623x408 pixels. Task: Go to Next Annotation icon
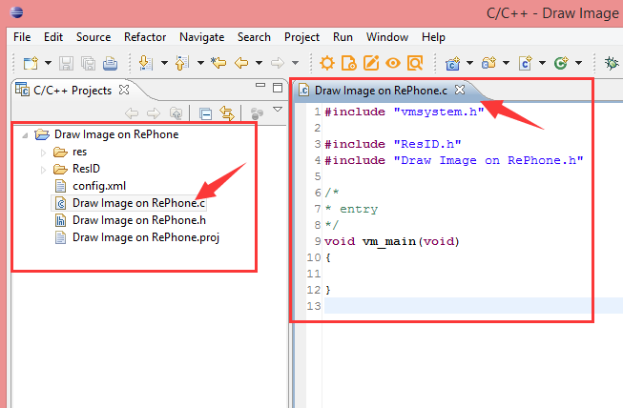[146, 63]
